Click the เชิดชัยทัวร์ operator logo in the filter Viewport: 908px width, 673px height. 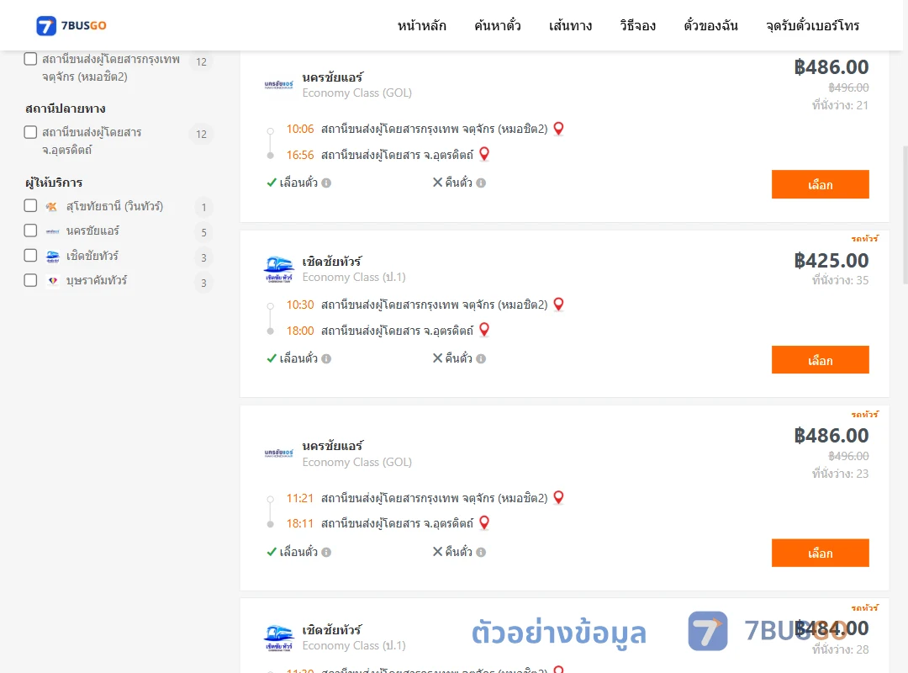click(x=52, y=257)
